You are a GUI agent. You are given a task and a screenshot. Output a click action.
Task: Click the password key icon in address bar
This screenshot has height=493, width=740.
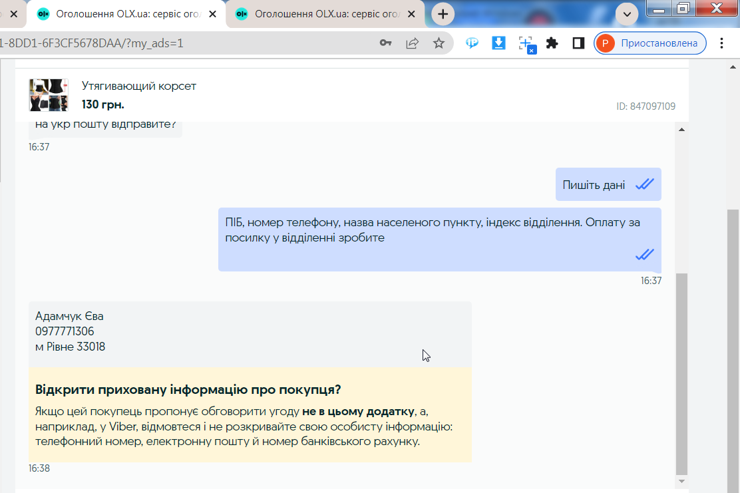tap(385, 43)
